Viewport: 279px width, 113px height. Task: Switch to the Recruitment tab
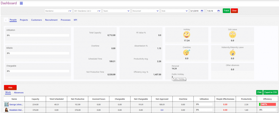[x=51, y=20]
